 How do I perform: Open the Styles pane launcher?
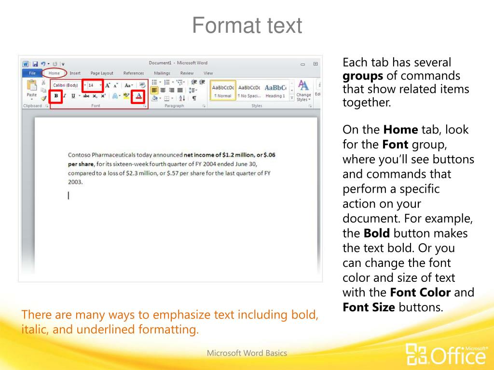coord(310,106)
